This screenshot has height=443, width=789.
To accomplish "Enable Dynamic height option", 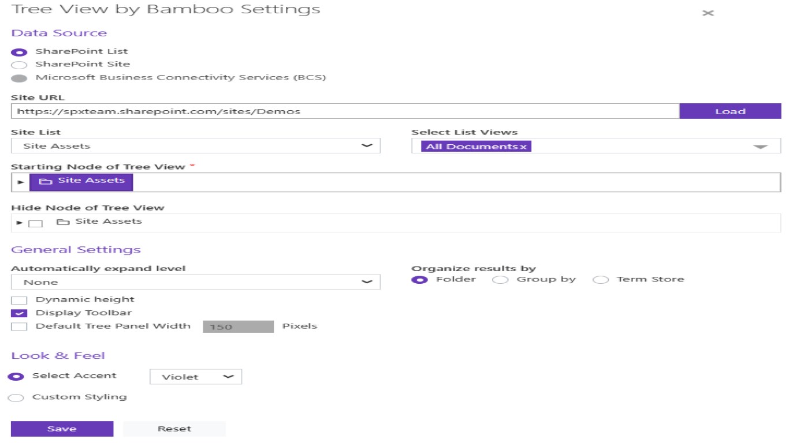I will point(19,300).
